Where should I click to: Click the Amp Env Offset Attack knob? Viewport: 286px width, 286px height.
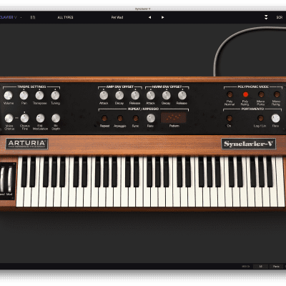coord(104,95)
